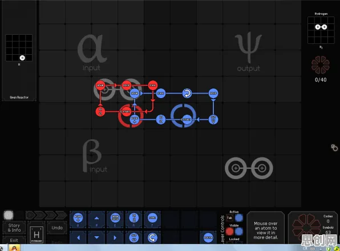Click the blue In alpha node

tap(161, 120)
